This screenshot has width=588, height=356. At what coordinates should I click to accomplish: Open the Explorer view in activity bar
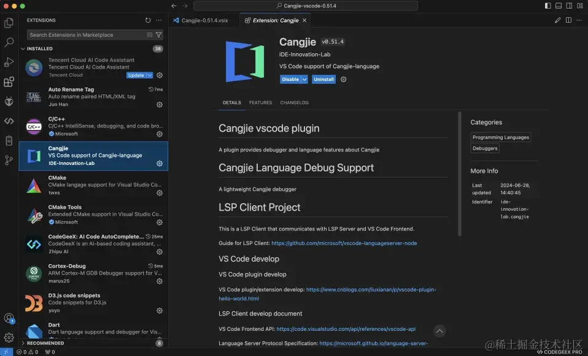pyautogui.click(x=9, y=23)
